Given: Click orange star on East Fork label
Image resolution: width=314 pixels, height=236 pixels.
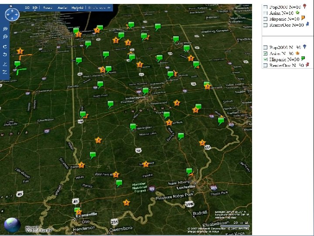Looking at the screenshot, I should tap(116, 174).
